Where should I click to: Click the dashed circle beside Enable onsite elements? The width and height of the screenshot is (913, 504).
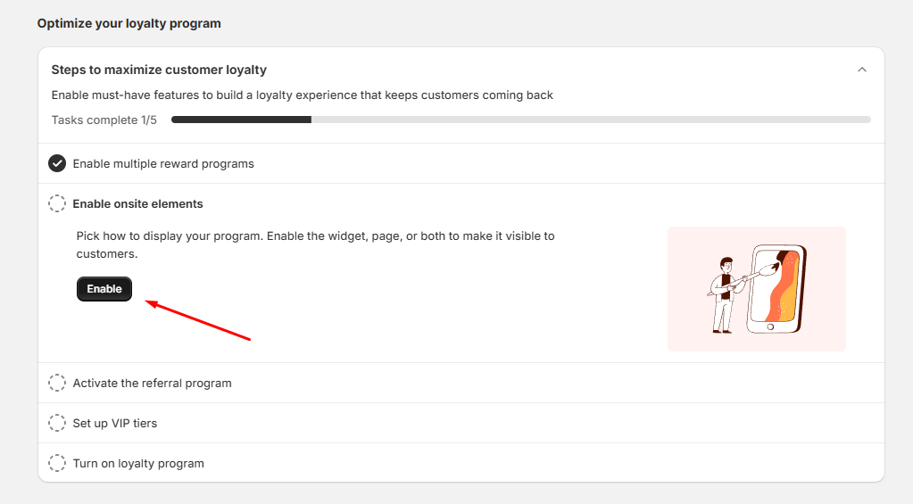click(57, 203)
